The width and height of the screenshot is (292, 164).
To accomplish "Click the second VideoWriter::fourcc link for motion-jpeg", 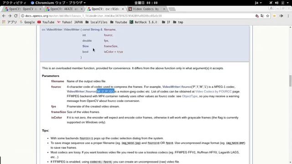I will 82,92.
